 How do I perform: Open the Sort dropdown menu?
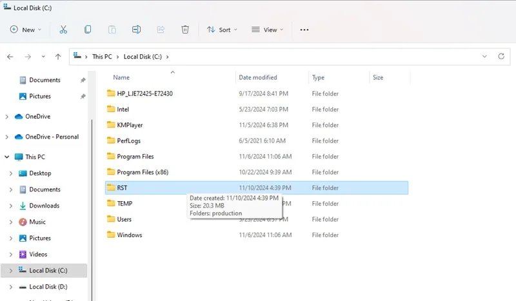tap(222, 30)
